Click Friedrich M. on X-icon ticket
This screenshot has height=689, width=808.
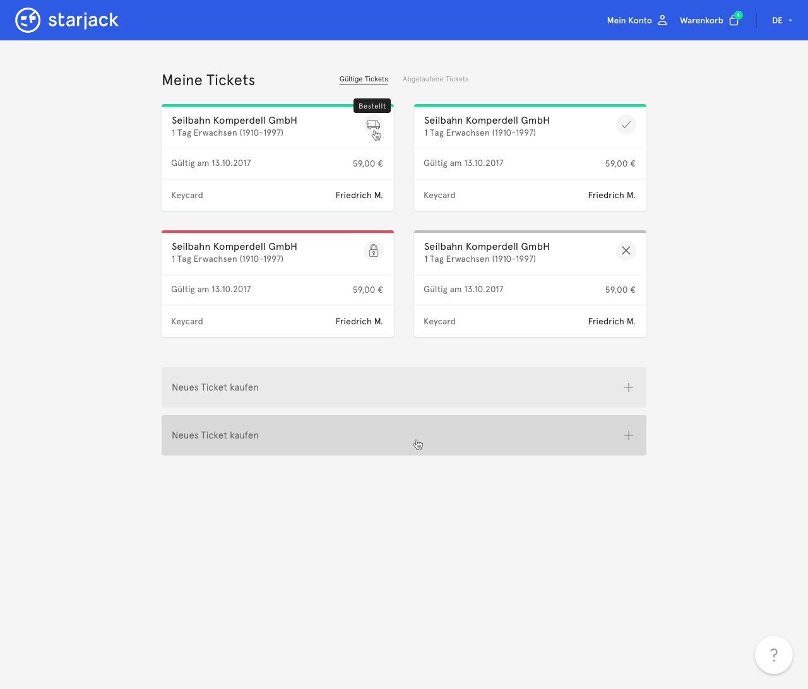[x=612, y=321]
